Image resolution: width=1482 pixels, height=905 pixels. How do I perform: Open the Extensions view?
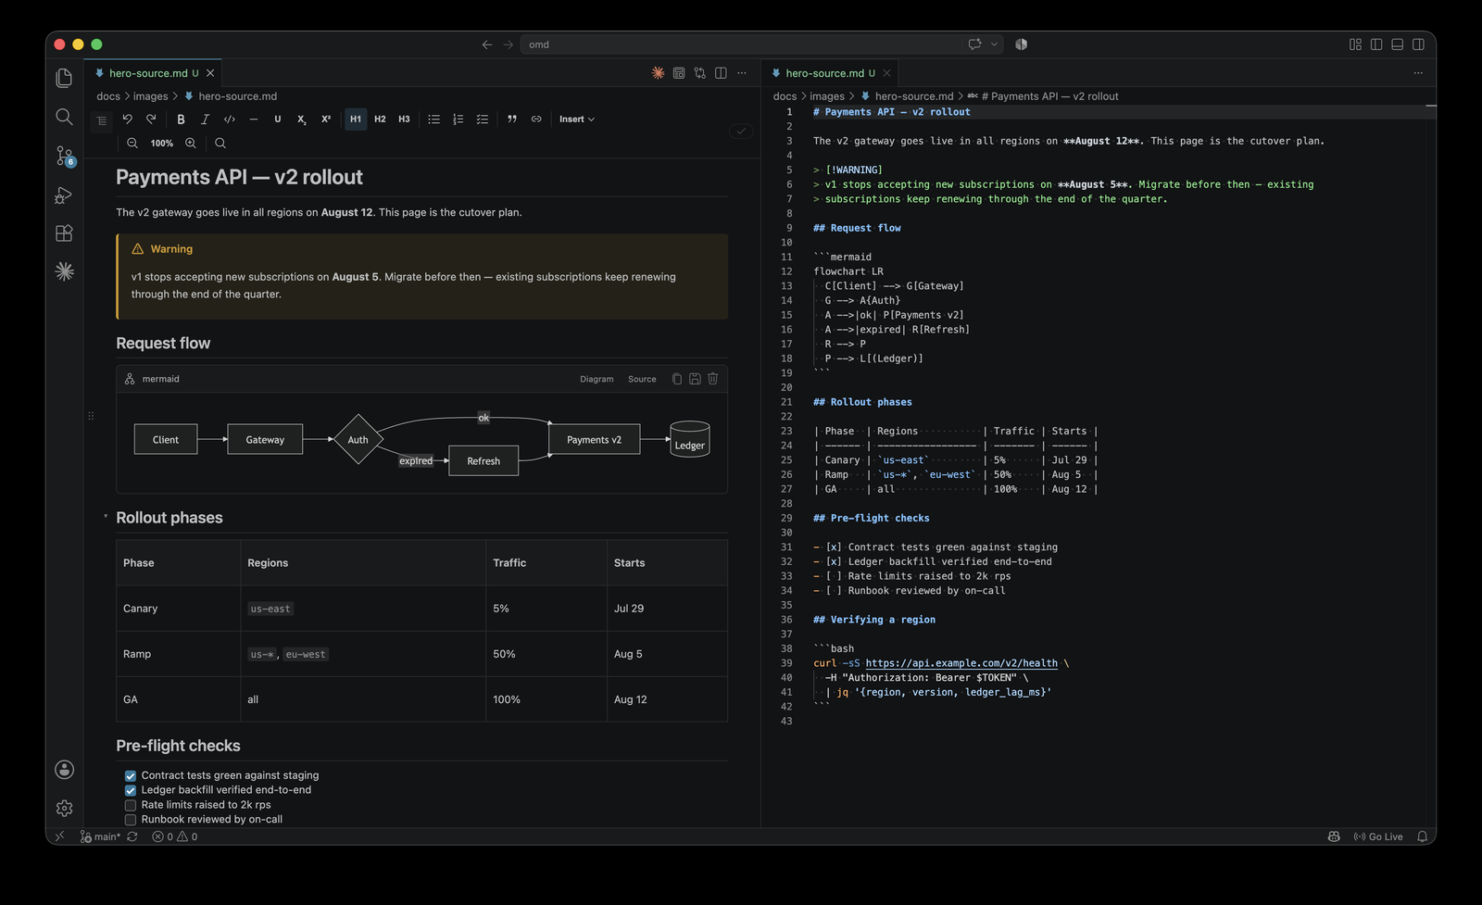click(x=64, y=233)
